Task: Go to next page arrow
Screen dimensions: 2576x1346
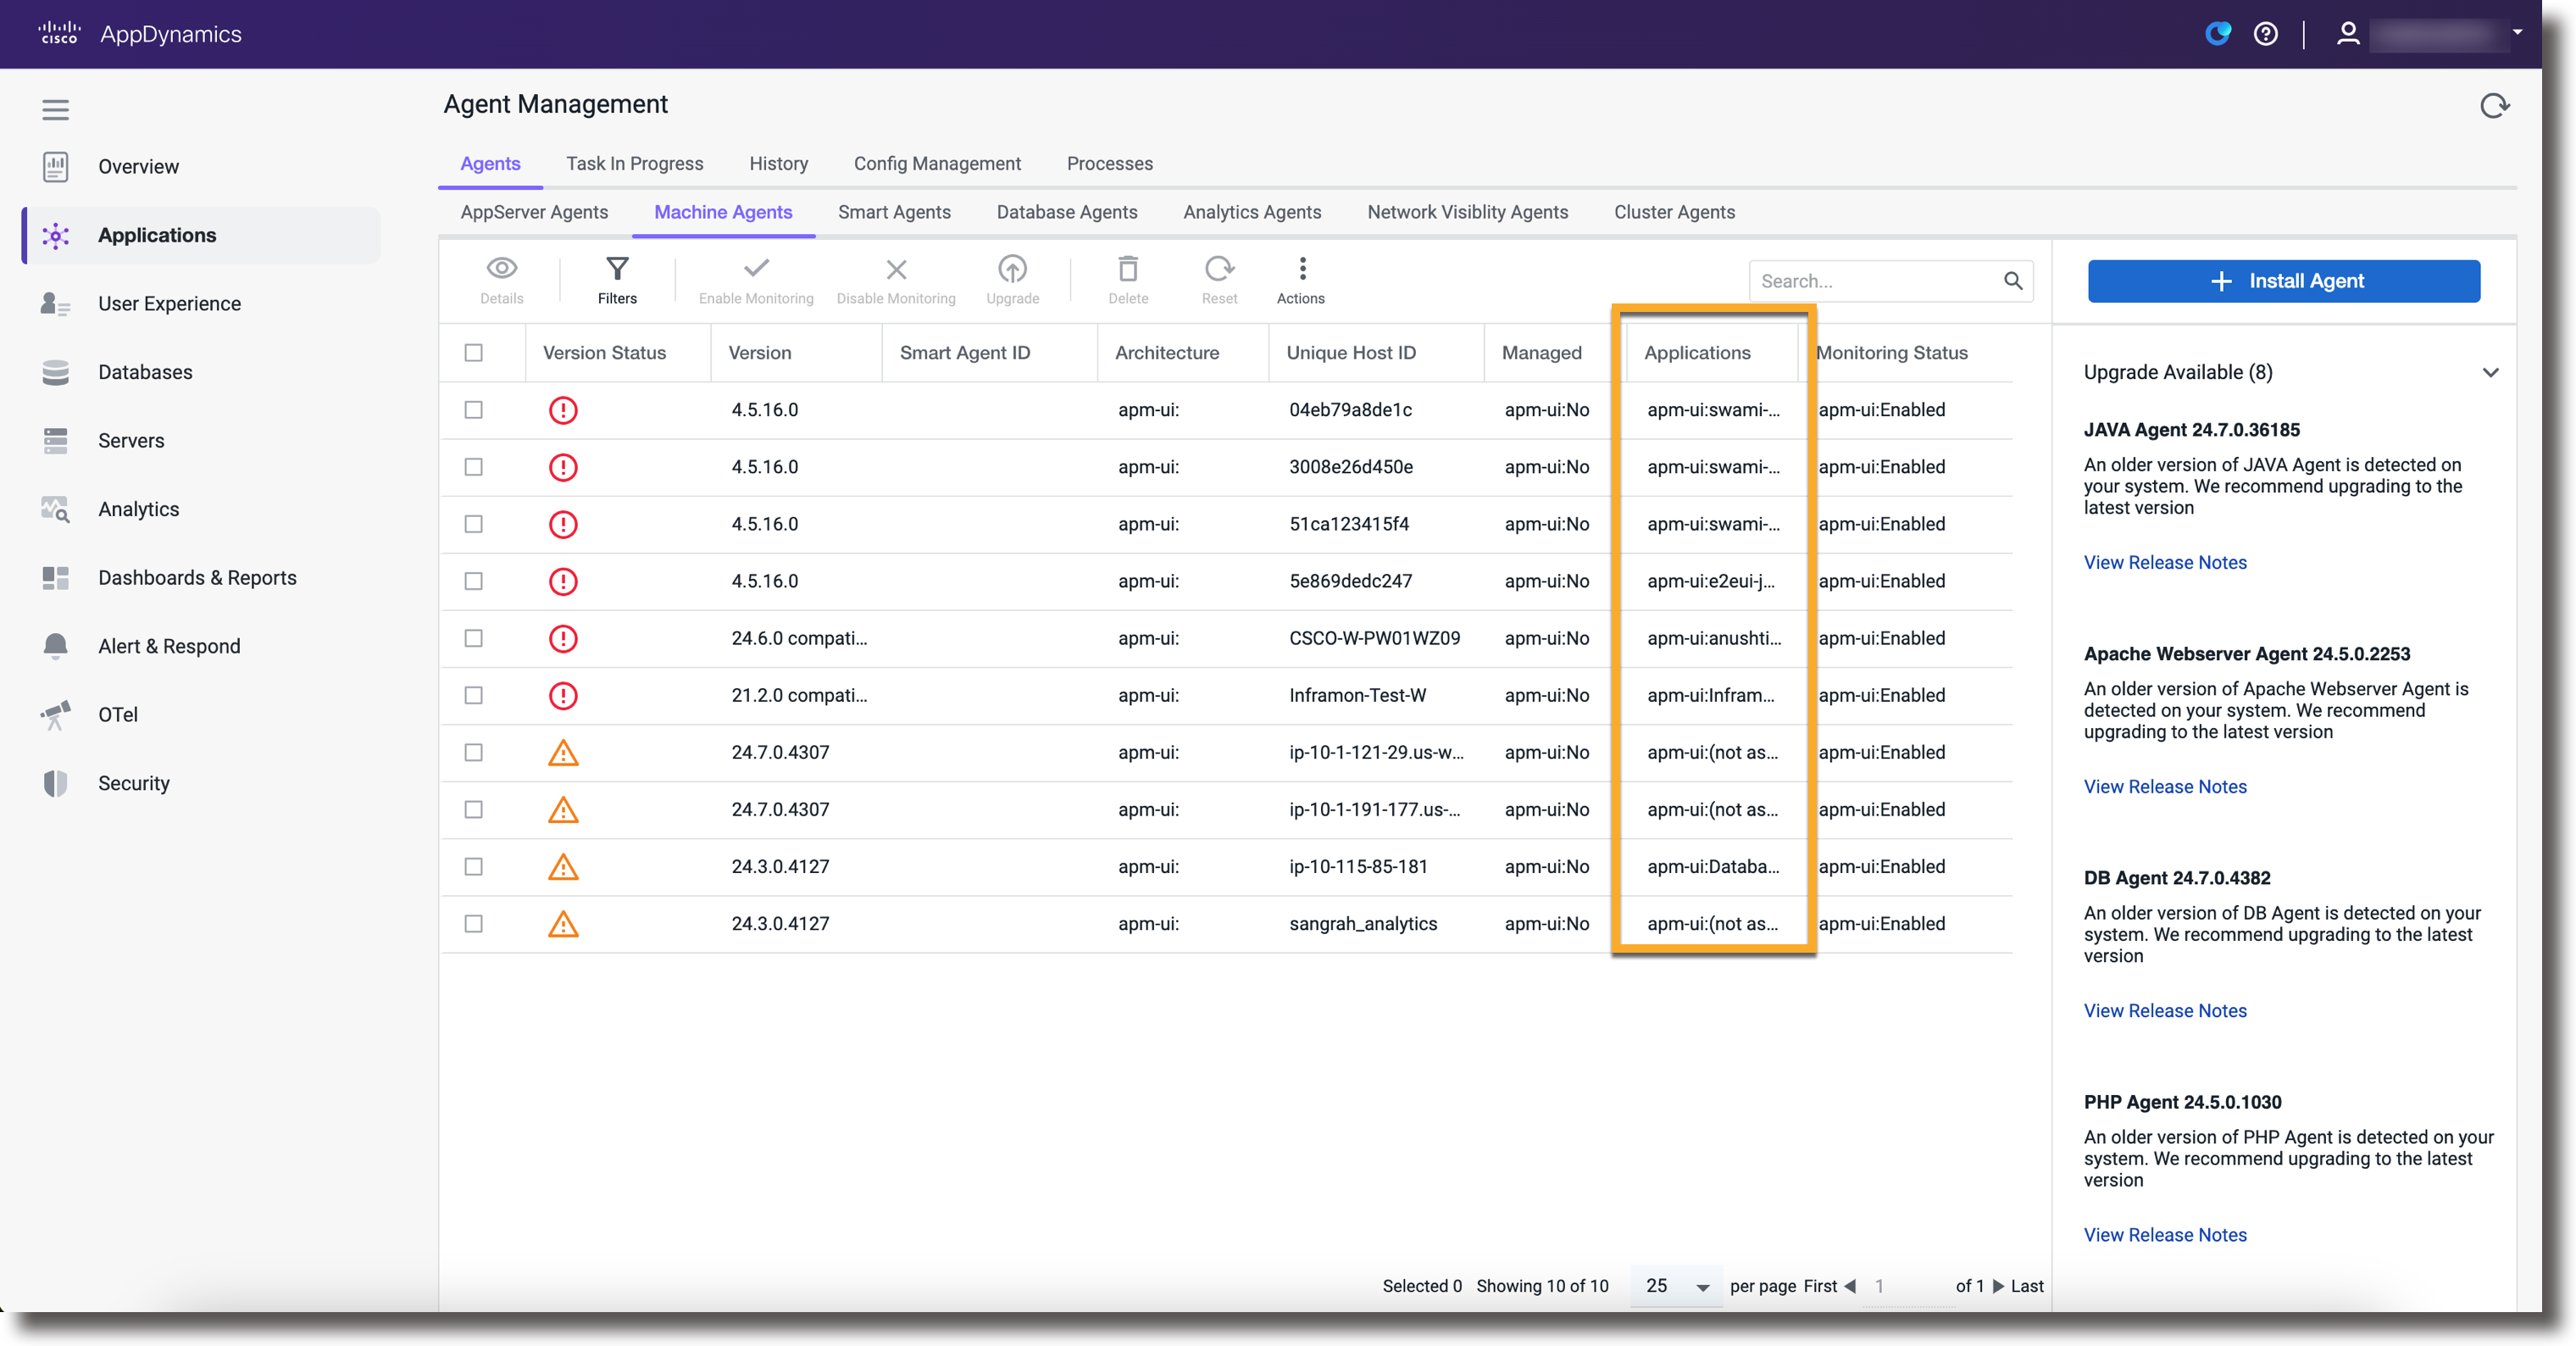Action: 1998,1286
